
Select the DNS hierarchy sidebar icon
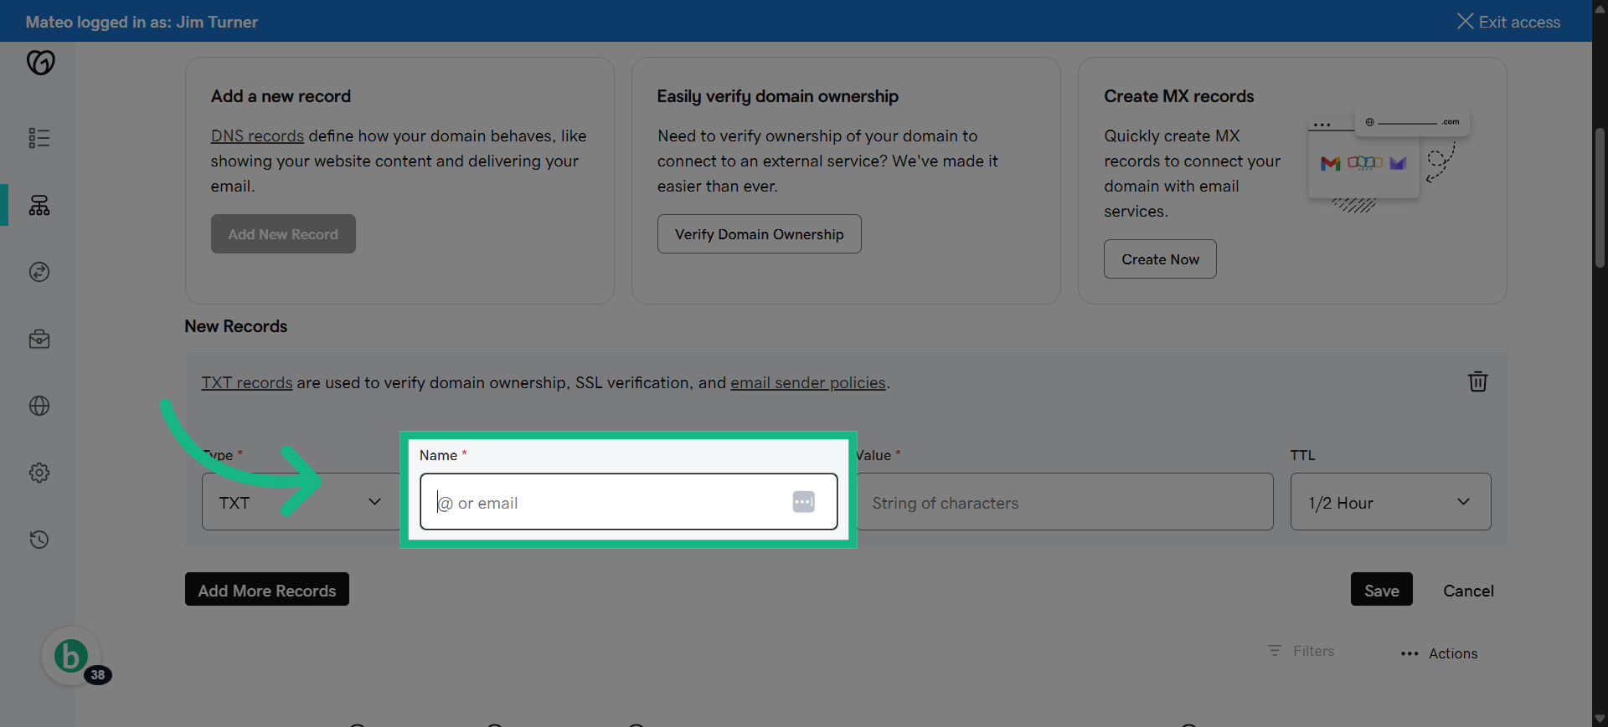tap(39, 205)
